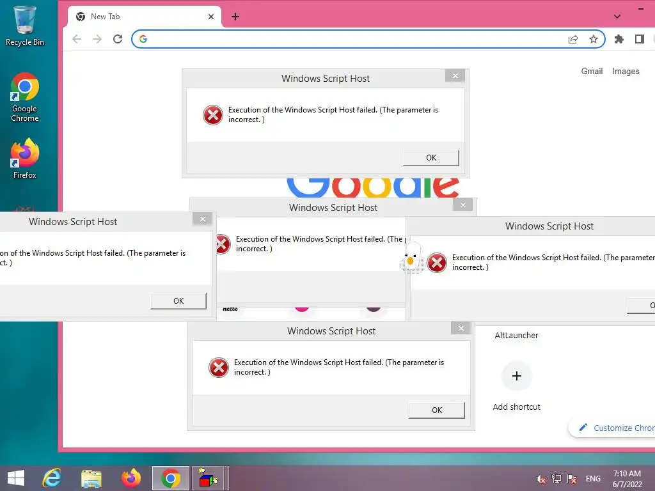The image size is (655, 491).
Task: Click OK in the topmost Script Host dialog
Action: point(431,158)
